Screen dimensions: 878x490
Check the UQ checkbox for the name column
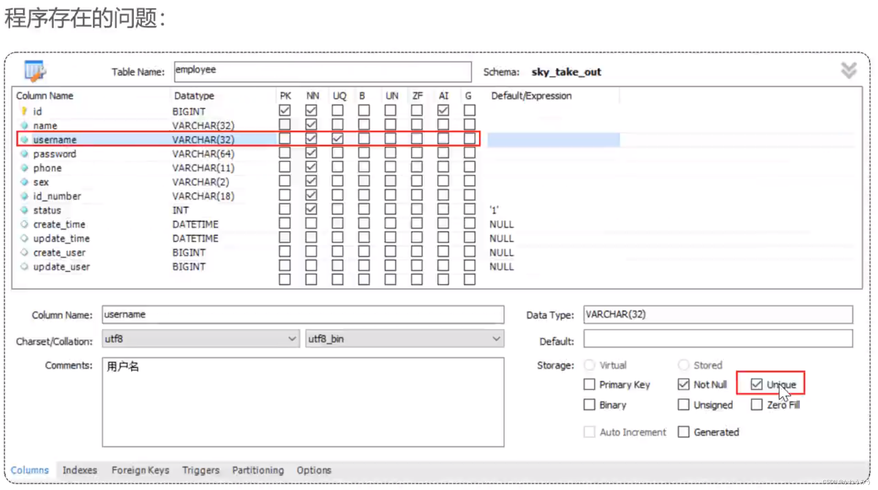click(x=337, y=124)
